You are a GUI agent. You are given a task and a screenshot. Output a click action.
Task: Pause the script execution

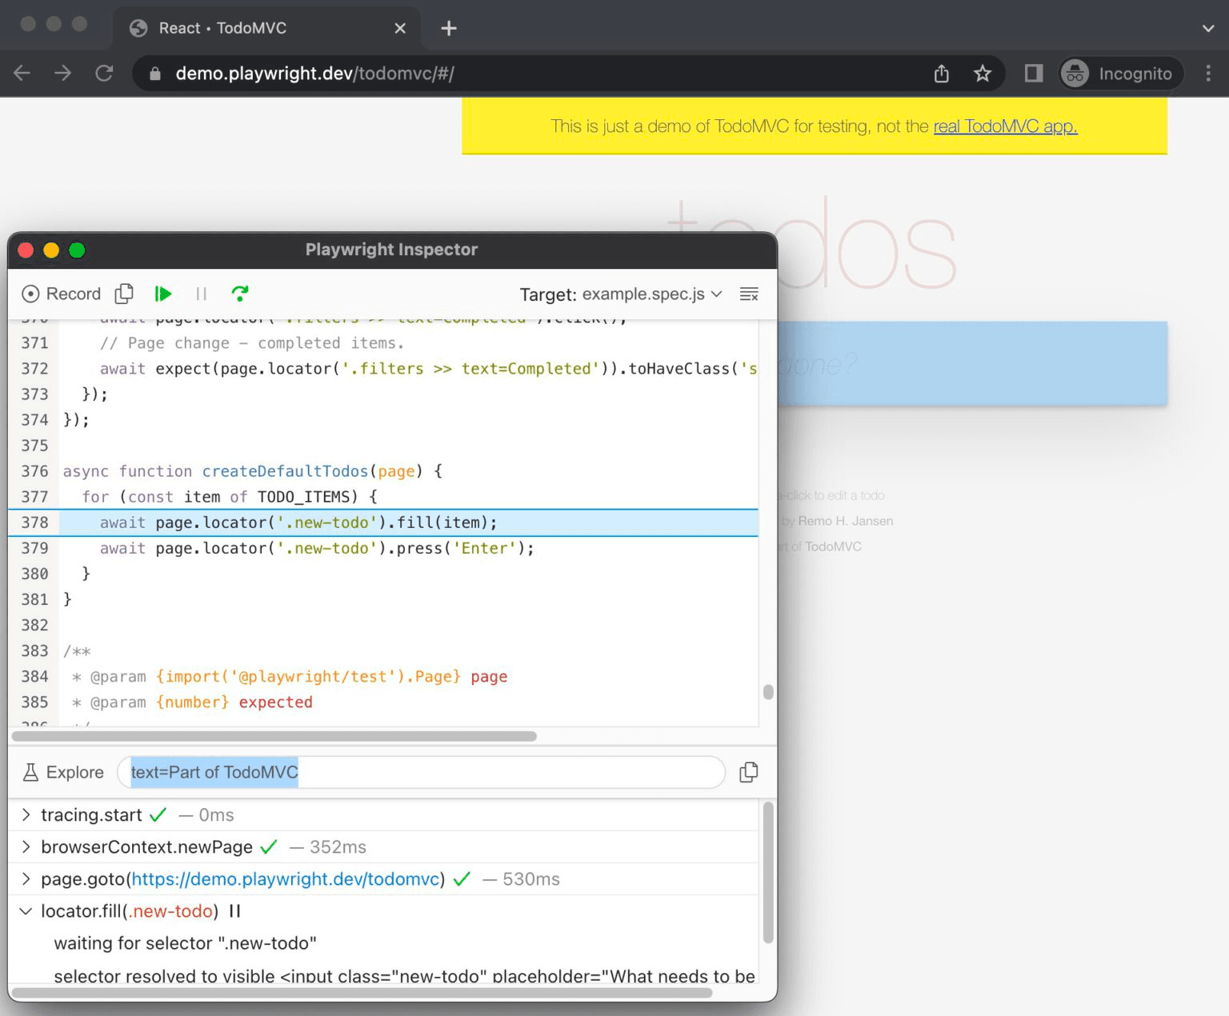click(x=202, y=294)
